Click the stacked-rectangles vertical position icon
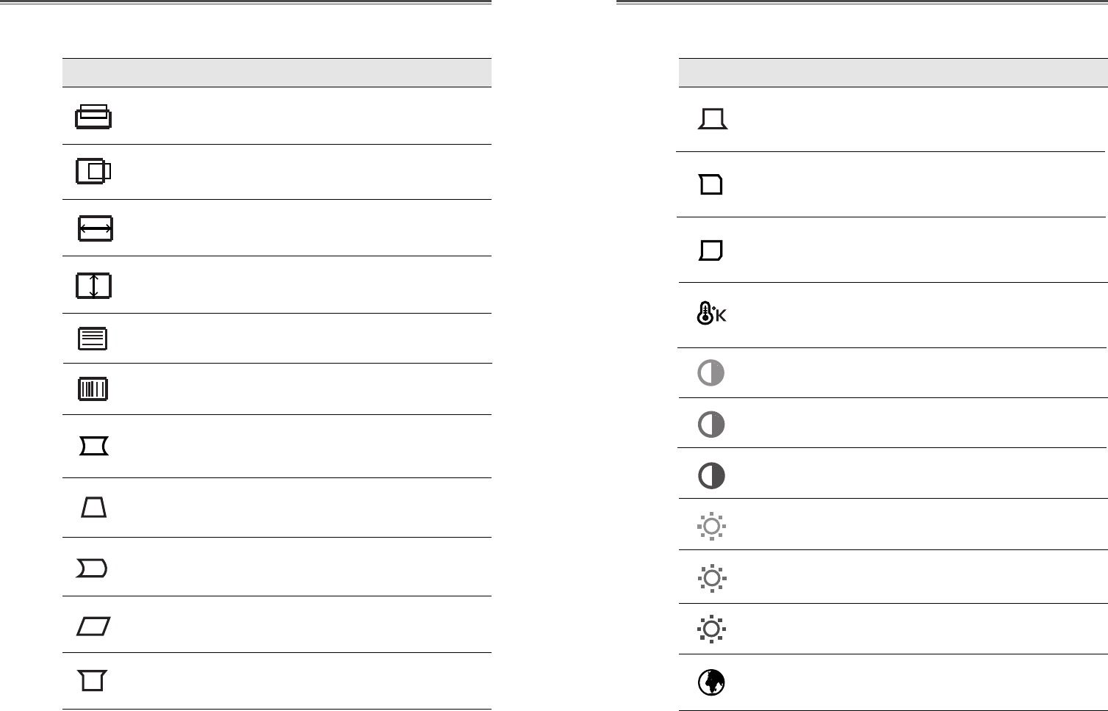Screen dimensions: 1108x711 pyautogui.click(x=93, y=116)
